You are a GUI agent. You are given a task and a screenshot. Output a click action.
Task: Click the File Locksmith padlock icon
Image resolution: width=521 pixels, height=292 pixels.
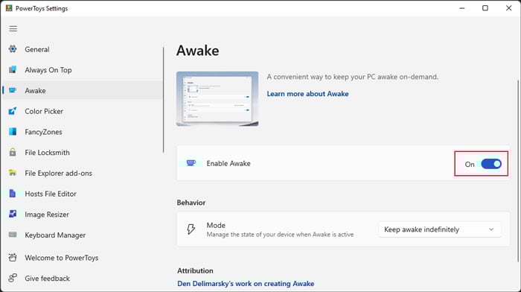click(x=13, y=152)
